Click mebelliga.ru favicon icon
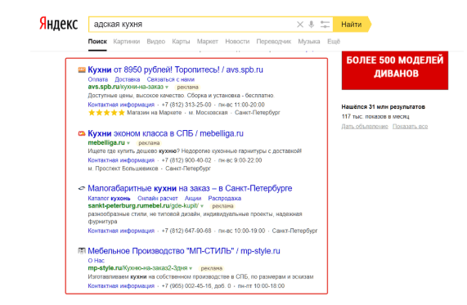 pos(82,134)
